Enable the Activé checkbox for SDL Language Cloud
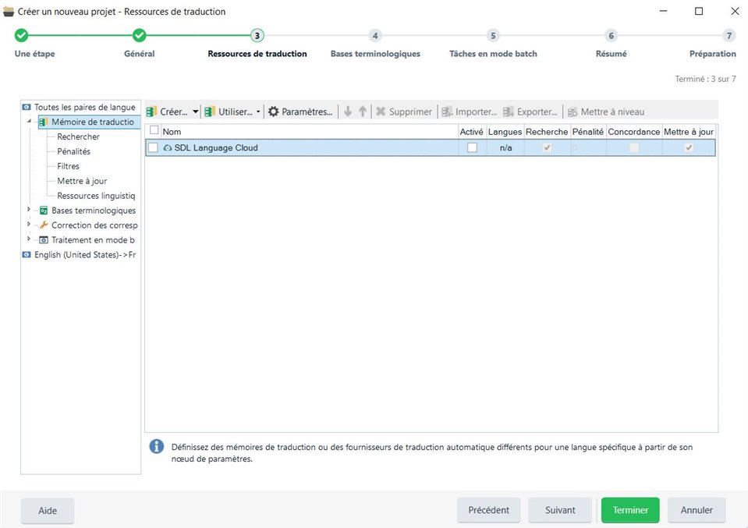 (x=472, y=147)
